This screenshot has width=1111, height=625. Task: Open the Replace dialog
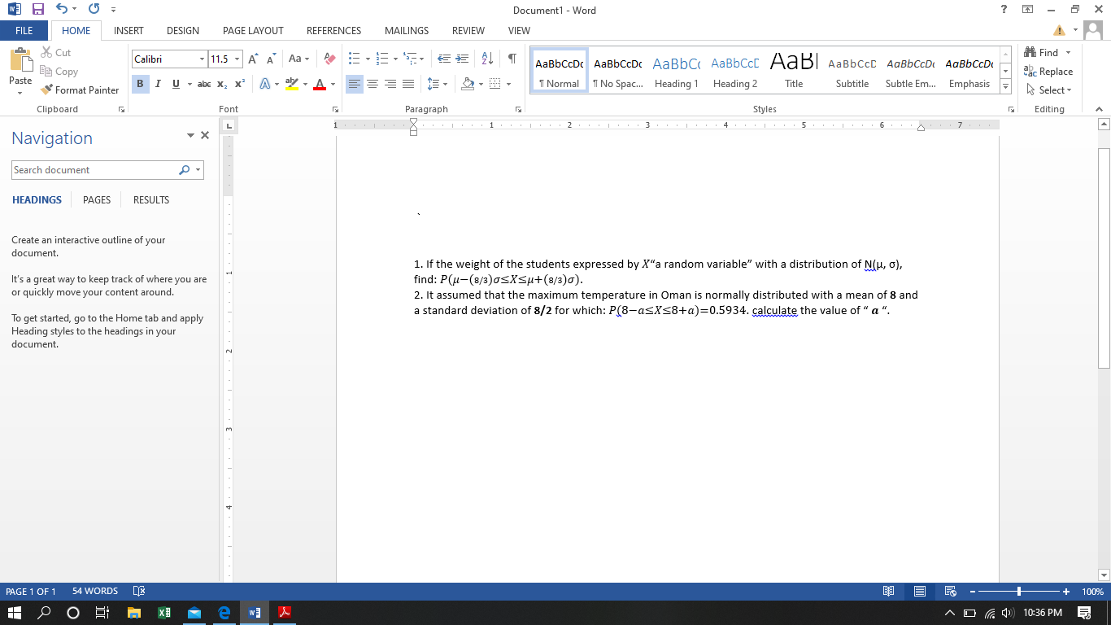1049,72
